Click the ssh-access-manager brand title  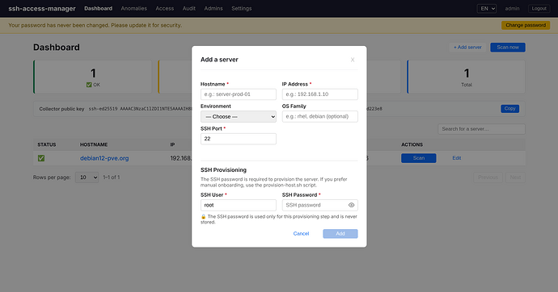[x=42, y=9]
